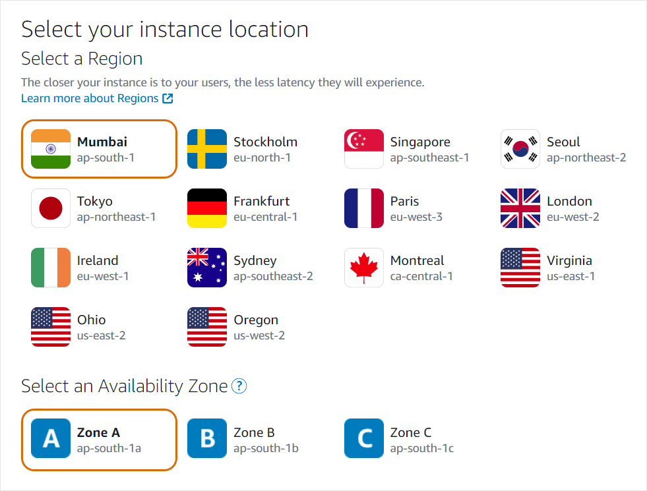This screenshot has height=491, width=647.
Task: Switch to Zone B ap-south-1b
Action: [243, 438]
